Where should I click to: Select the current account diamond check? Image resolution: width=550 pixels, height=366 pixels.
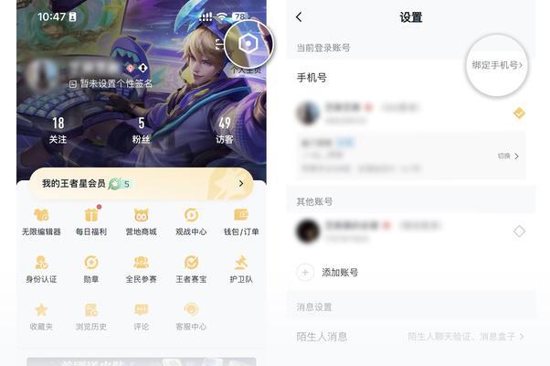point(519,113)
